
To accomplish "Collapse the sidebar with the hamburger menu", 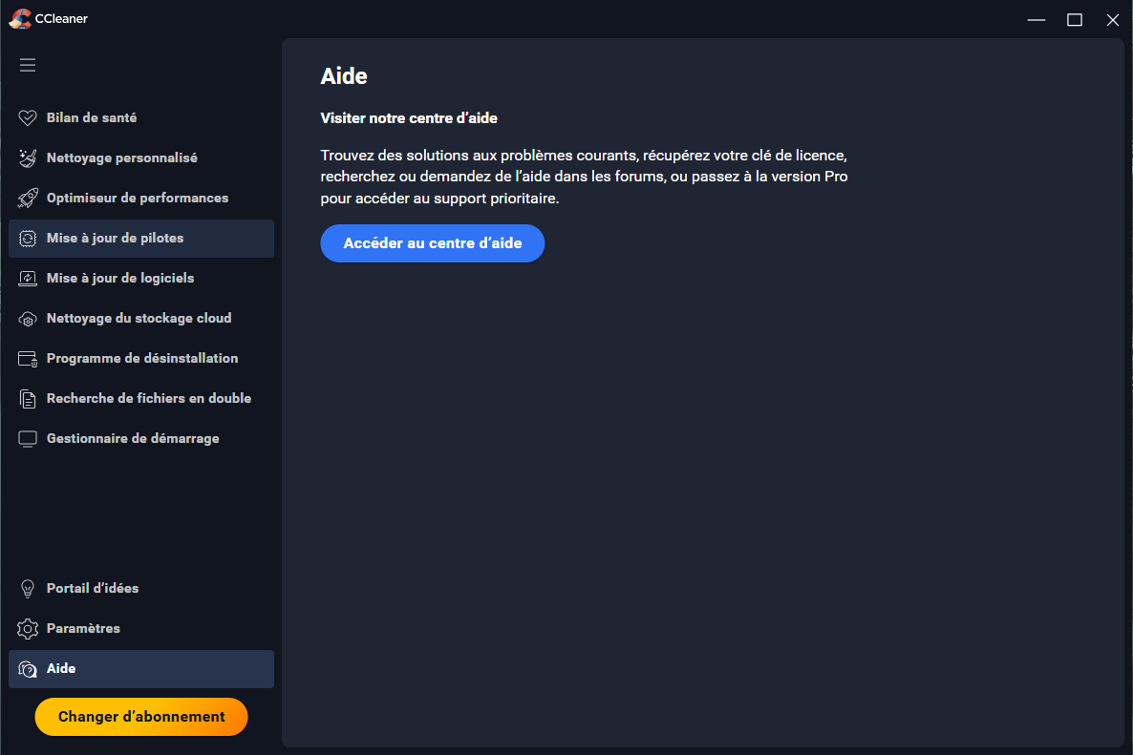I will (28, 65).
